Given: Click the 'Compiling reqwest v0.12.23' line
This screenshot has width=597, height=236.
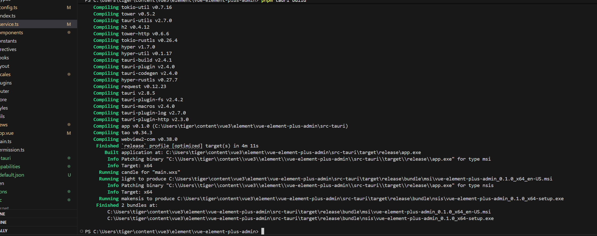Looking at the screenshot, I should pyautogui.click(x=130, y=87).
